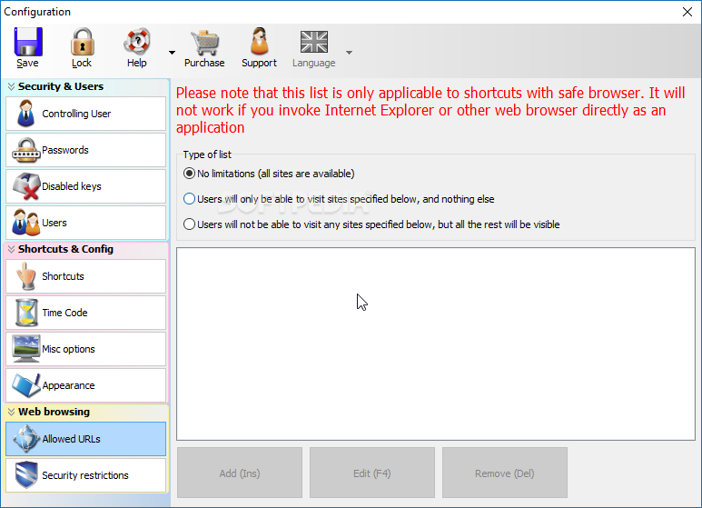Viewport: 702px width, 508px height.
Task: Open the Controlling User page
Action: click(x=86, y=114)
